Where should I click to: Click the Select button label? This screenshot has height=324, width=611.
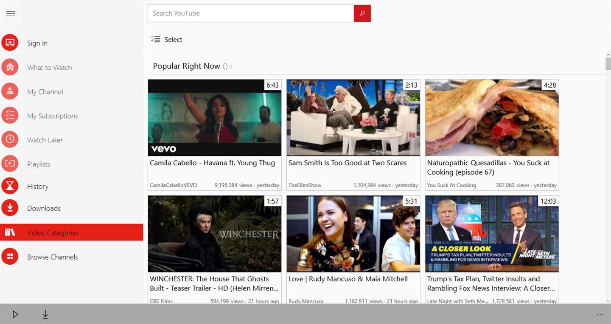(x=173, y=39)
